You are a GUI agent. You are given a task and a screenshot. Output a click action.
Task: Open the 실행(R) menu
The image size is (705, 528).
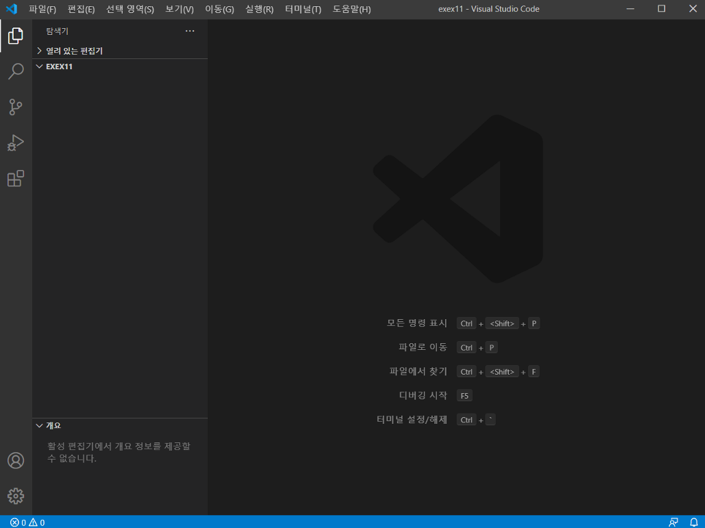coord(259,9)
